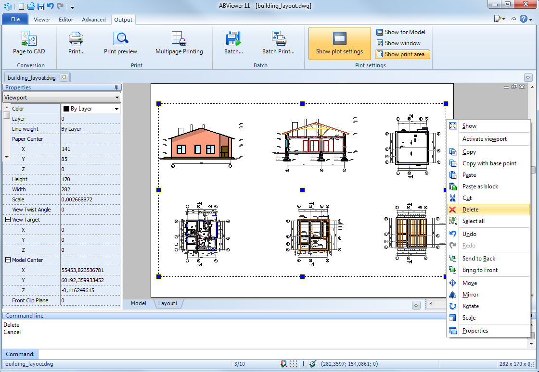Open Color By Layer dropdown

pos(116,109)
